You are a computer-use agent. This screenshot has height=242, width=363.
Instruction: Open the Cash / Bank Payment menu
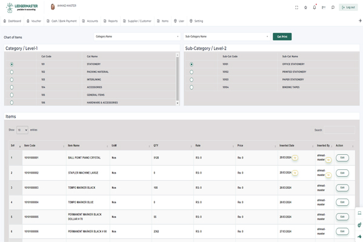pos(62,21)
